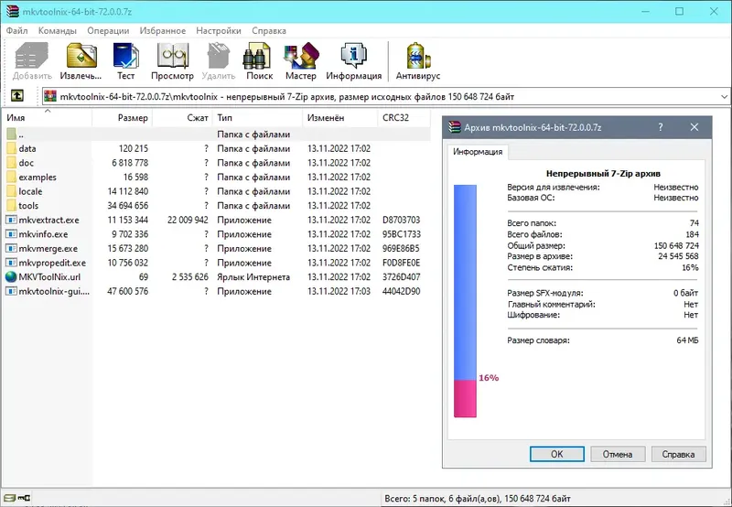Click packed size 22 009 942
The height and width of the screenshot is (507, 732).
coord(188,220)
